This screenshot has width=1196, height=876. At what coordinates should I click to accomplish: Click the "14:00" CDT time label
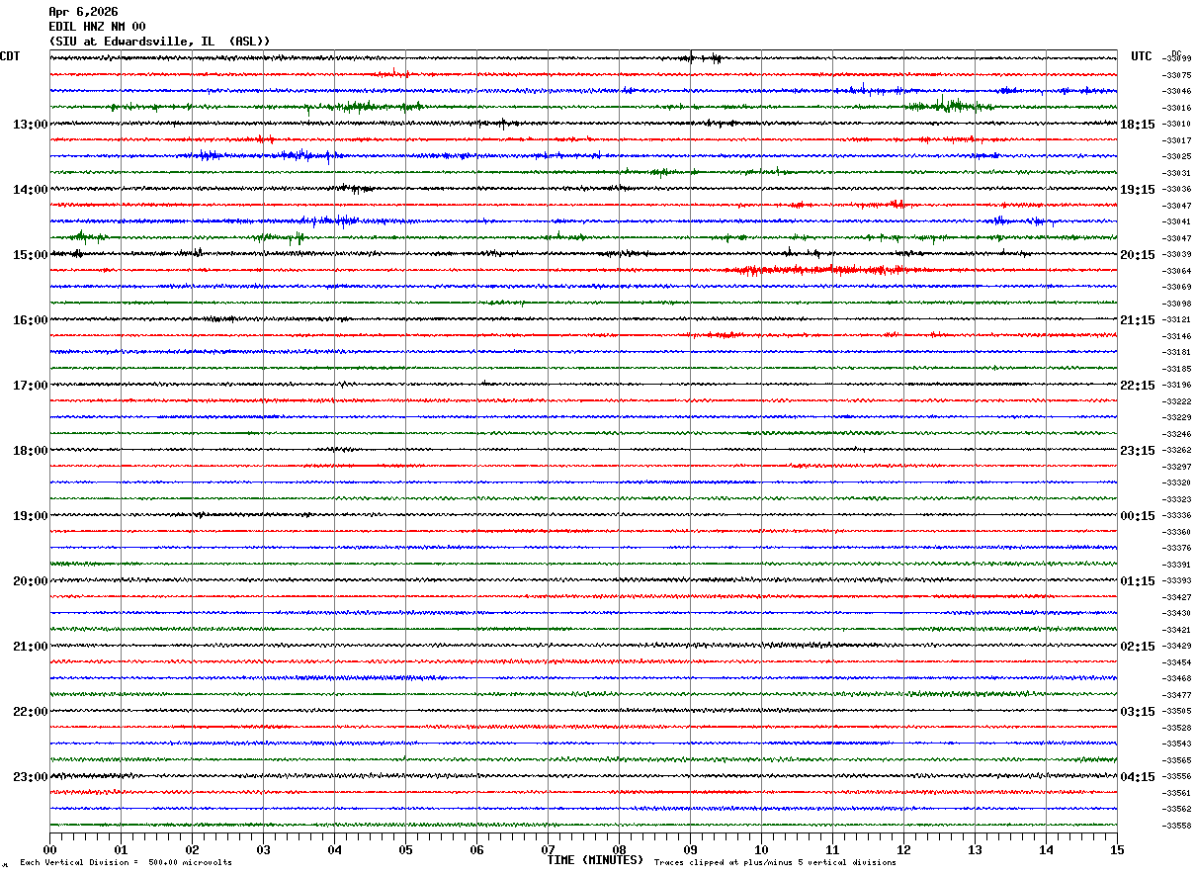(x=30, y=190)
